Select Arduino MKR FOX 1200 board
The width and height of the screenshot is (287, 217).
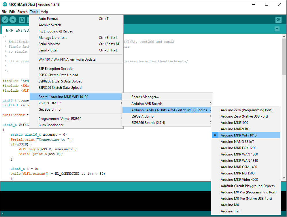pos(246,148)
